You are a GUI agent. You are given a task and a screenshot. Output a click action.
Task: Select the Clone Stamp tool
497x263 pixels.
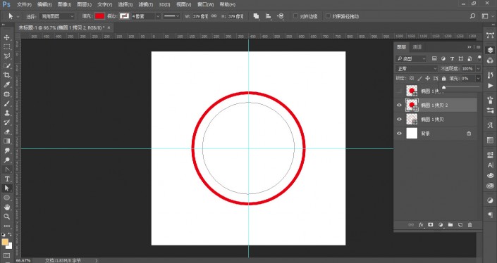click(x=6, y=113)
